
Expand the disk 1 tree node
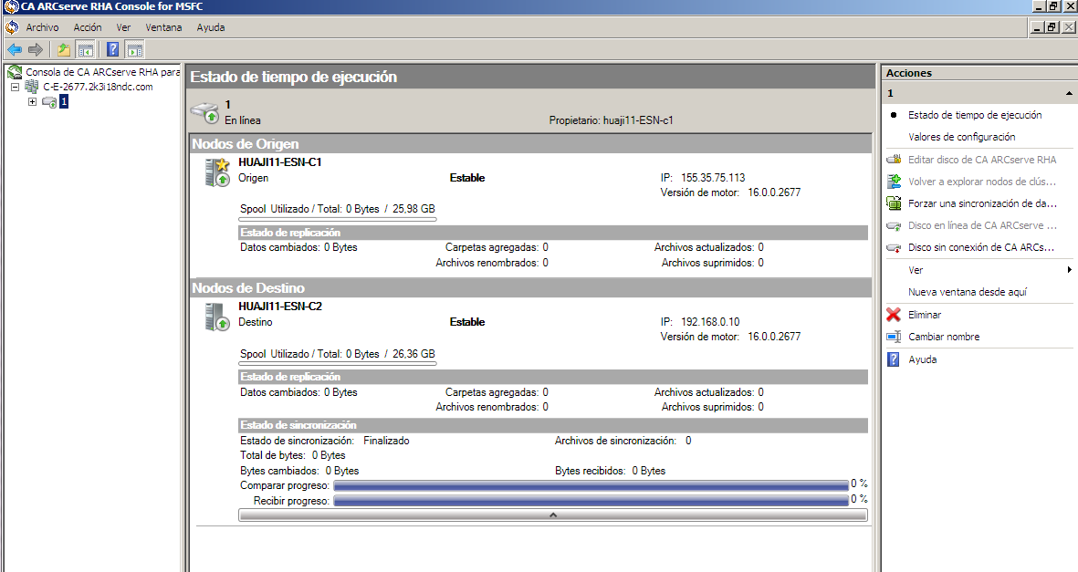coord(32,102)
